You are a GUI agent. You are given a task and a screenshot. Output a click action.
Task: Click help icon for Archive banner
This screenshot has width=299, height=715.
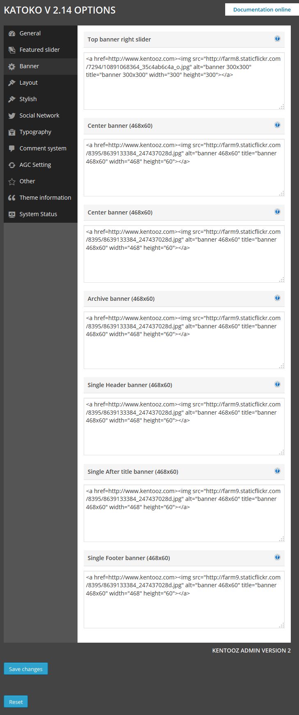point(277,298)
